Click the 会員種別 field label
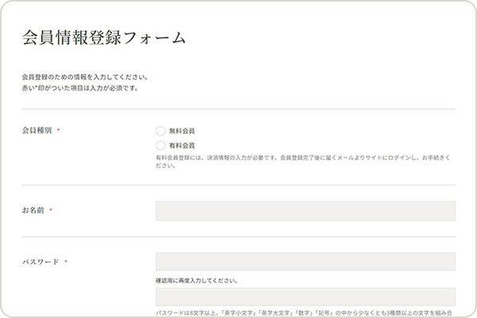Image resolution: width=477 pixels, height=318 pixels. 37,130
